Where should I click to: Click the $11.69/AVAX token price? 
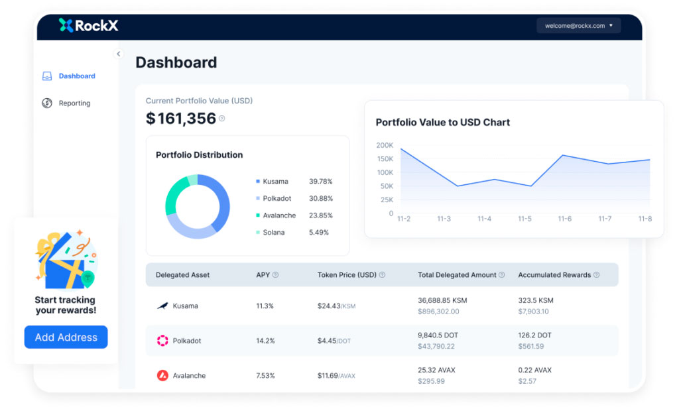click(x=336, y=375)
